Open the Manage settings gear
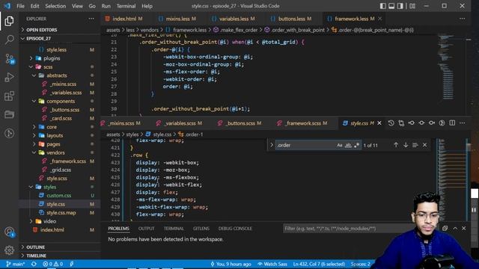This screenshot has width=479, height=269. pos(9,250)
